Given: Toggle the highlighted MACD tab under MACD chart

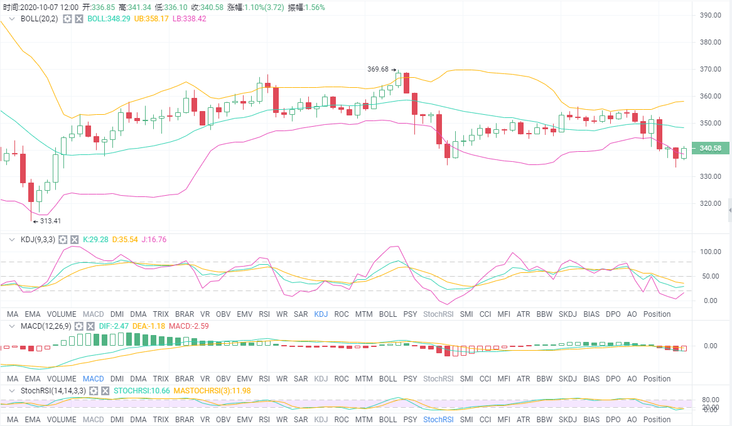Looking at the screenshot, I should tap(93, 378).
